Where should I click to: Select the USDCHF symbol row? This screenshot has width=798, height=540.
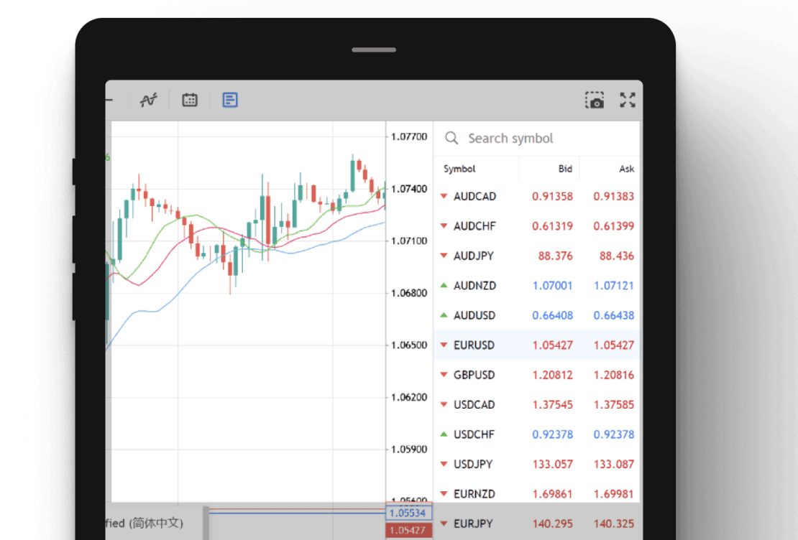537,434
